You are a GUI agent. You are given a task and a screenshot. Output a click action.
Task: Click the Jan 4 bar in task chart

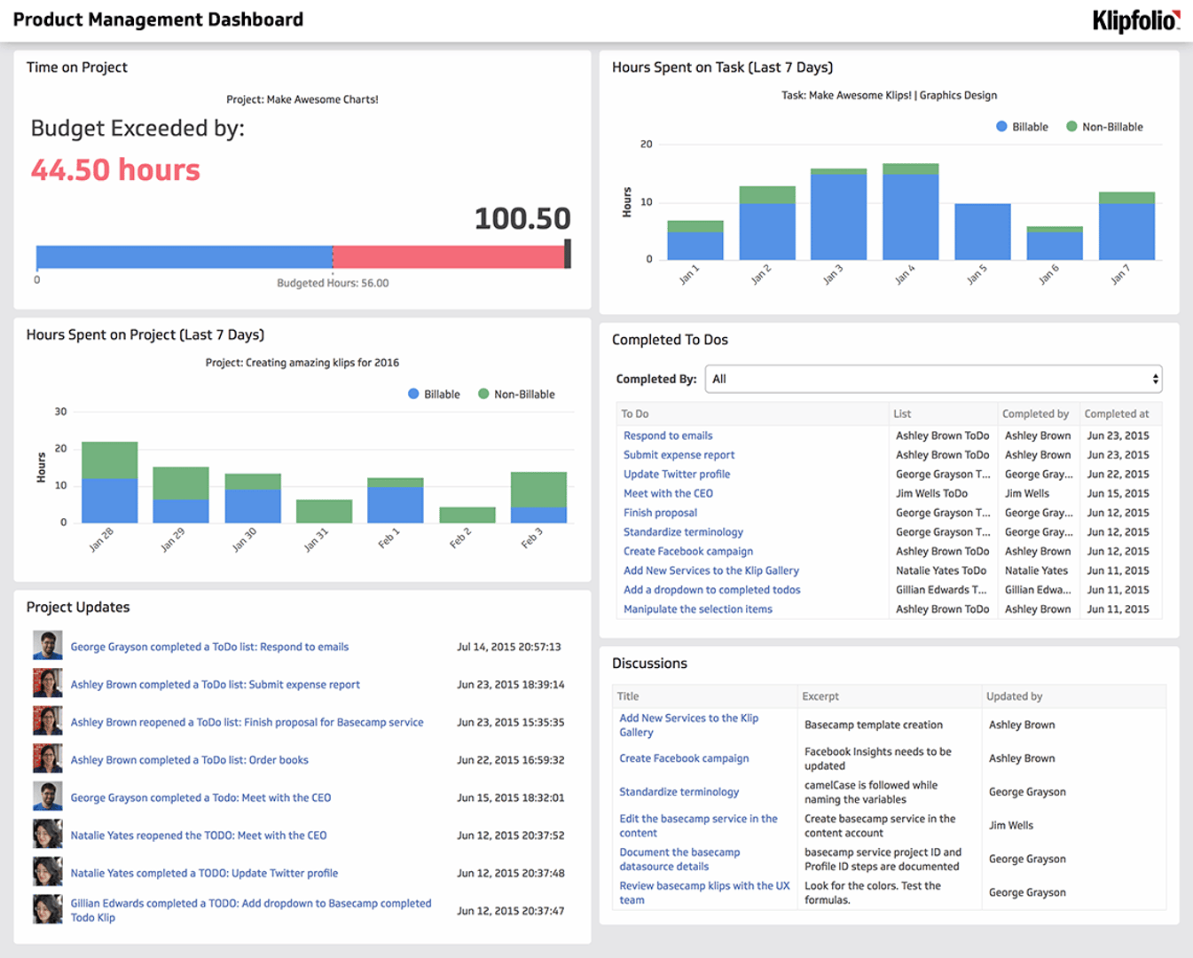click(910, 213)
